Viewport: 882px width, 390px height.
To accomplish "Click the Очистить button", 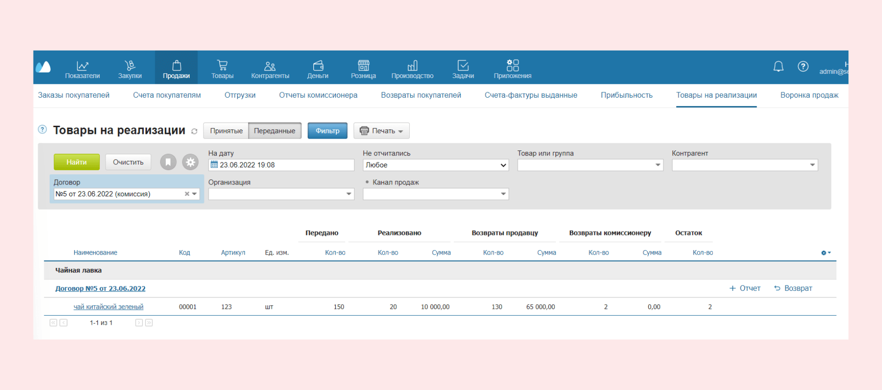I will (128, 162).
